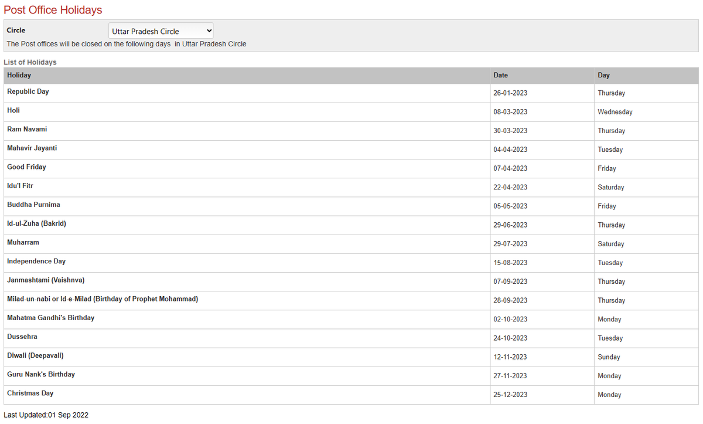This screenshot has height=424, width=703.
Task: Click Monday in the Christmas Day row
Action: 609,395
